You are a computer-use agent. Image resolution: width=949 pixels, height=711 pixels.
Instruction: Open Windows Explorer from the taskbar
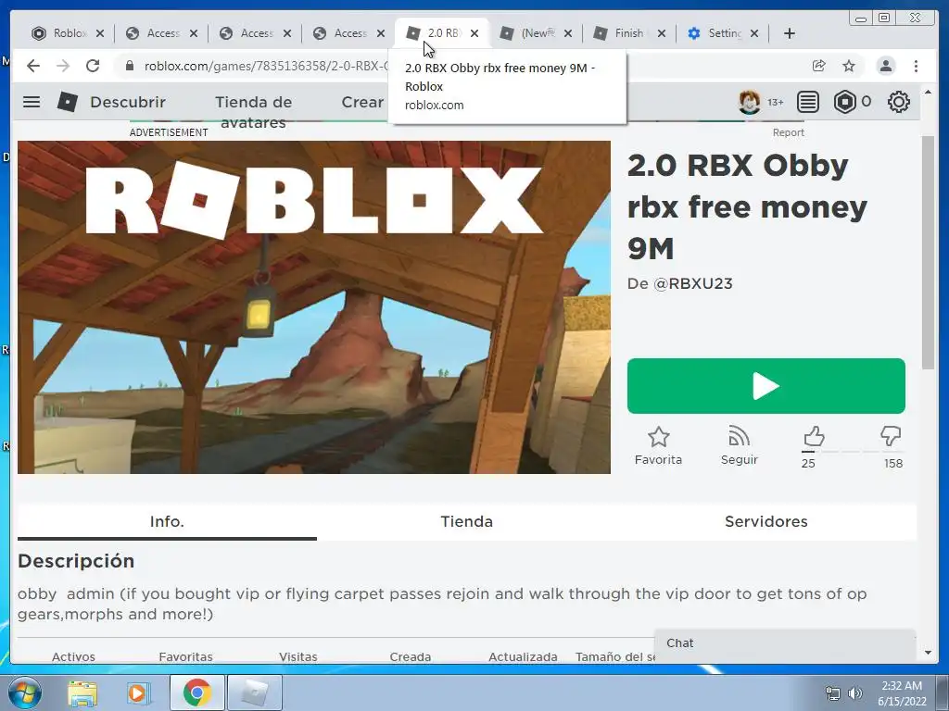82,692
